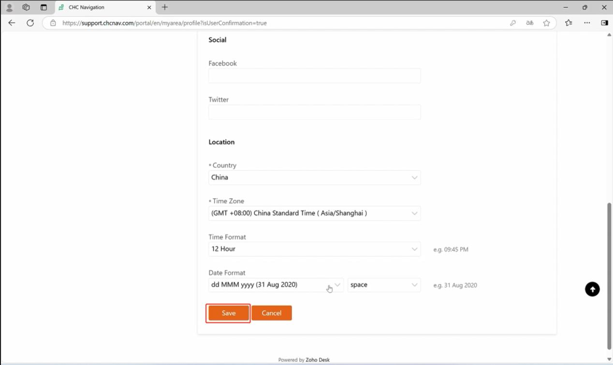Click the Cancel button
The width and height of the screenshot is (613, 365).
tap(272, 313)
